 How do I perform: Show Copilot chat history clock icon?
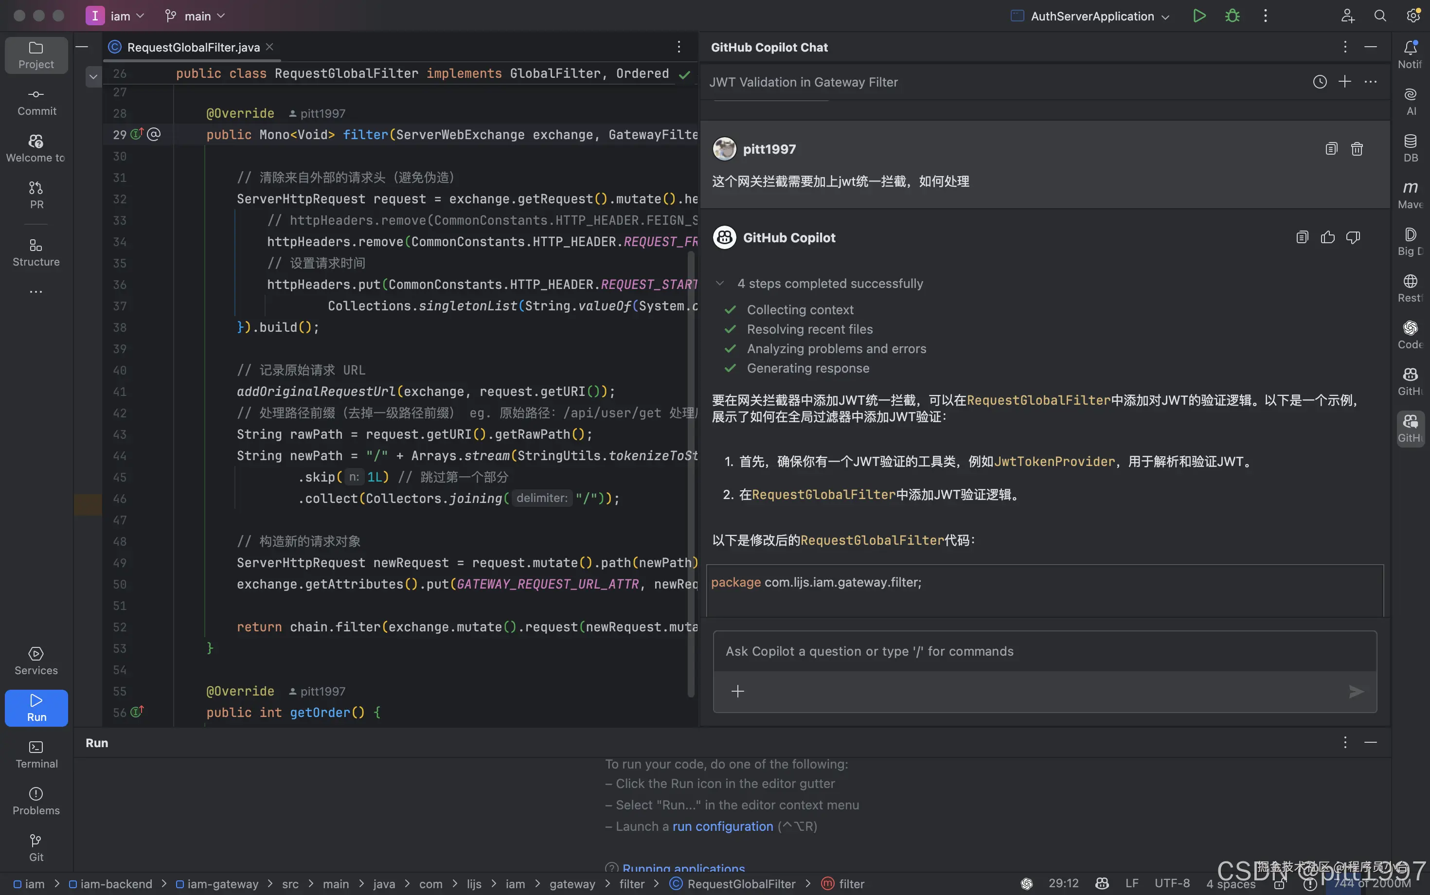(1319, 82)
